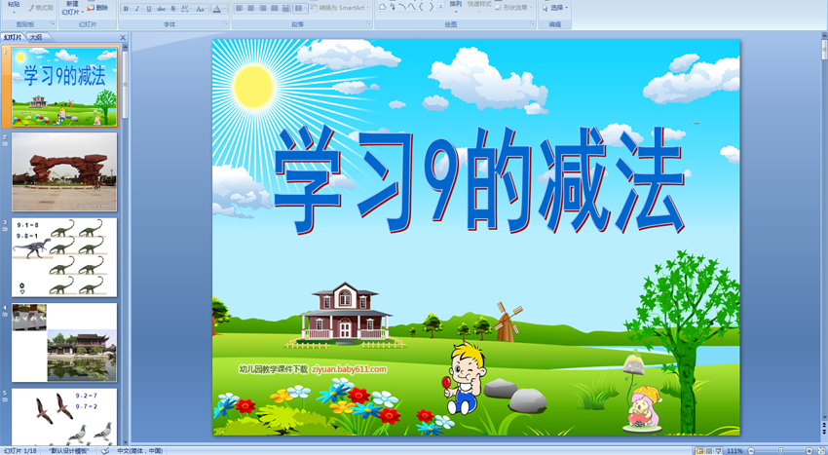Open the 粘贴 paste dropdown arrow
This screenshot has height=455, width=828.
(14, 11)
